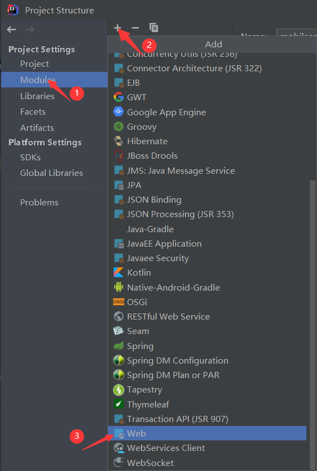Click the Tapestry icon

point(119,390)
